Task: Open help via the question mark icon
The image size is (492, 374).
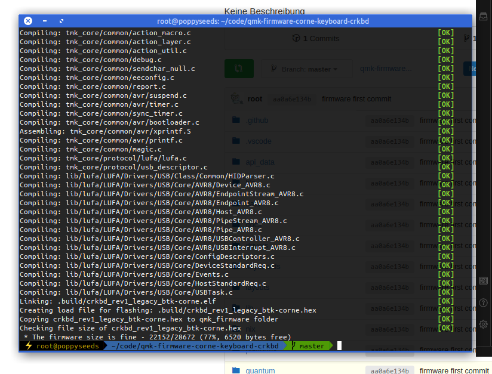Action: 483,302
